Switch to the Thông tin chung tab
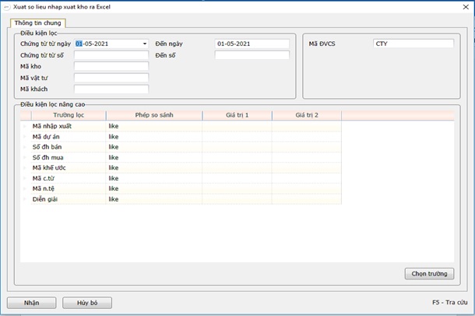475x316 pixels. 38,23
